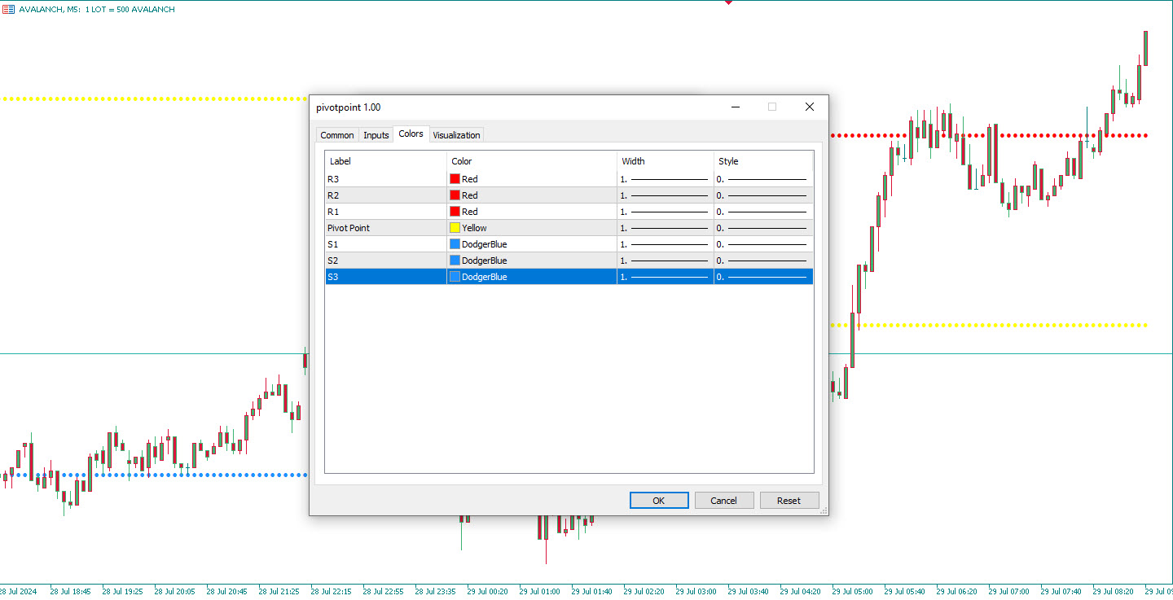Click the Label column header
1173x600 pixels.
point(385,161)
